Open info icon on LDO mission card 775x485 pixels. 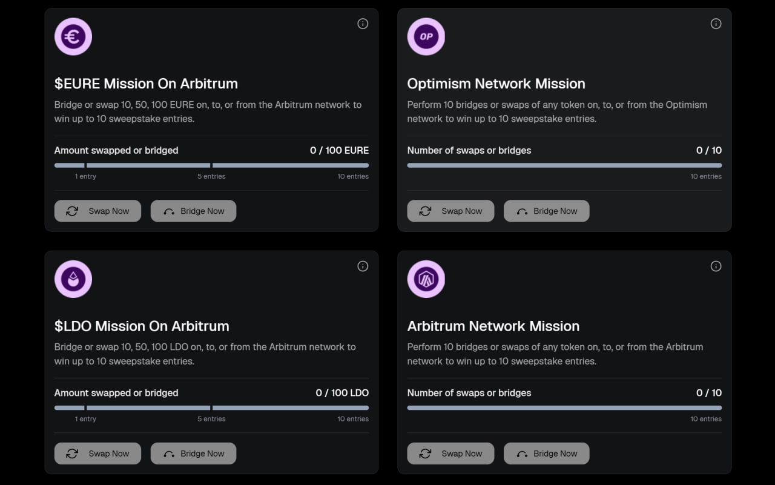(363, 266)
